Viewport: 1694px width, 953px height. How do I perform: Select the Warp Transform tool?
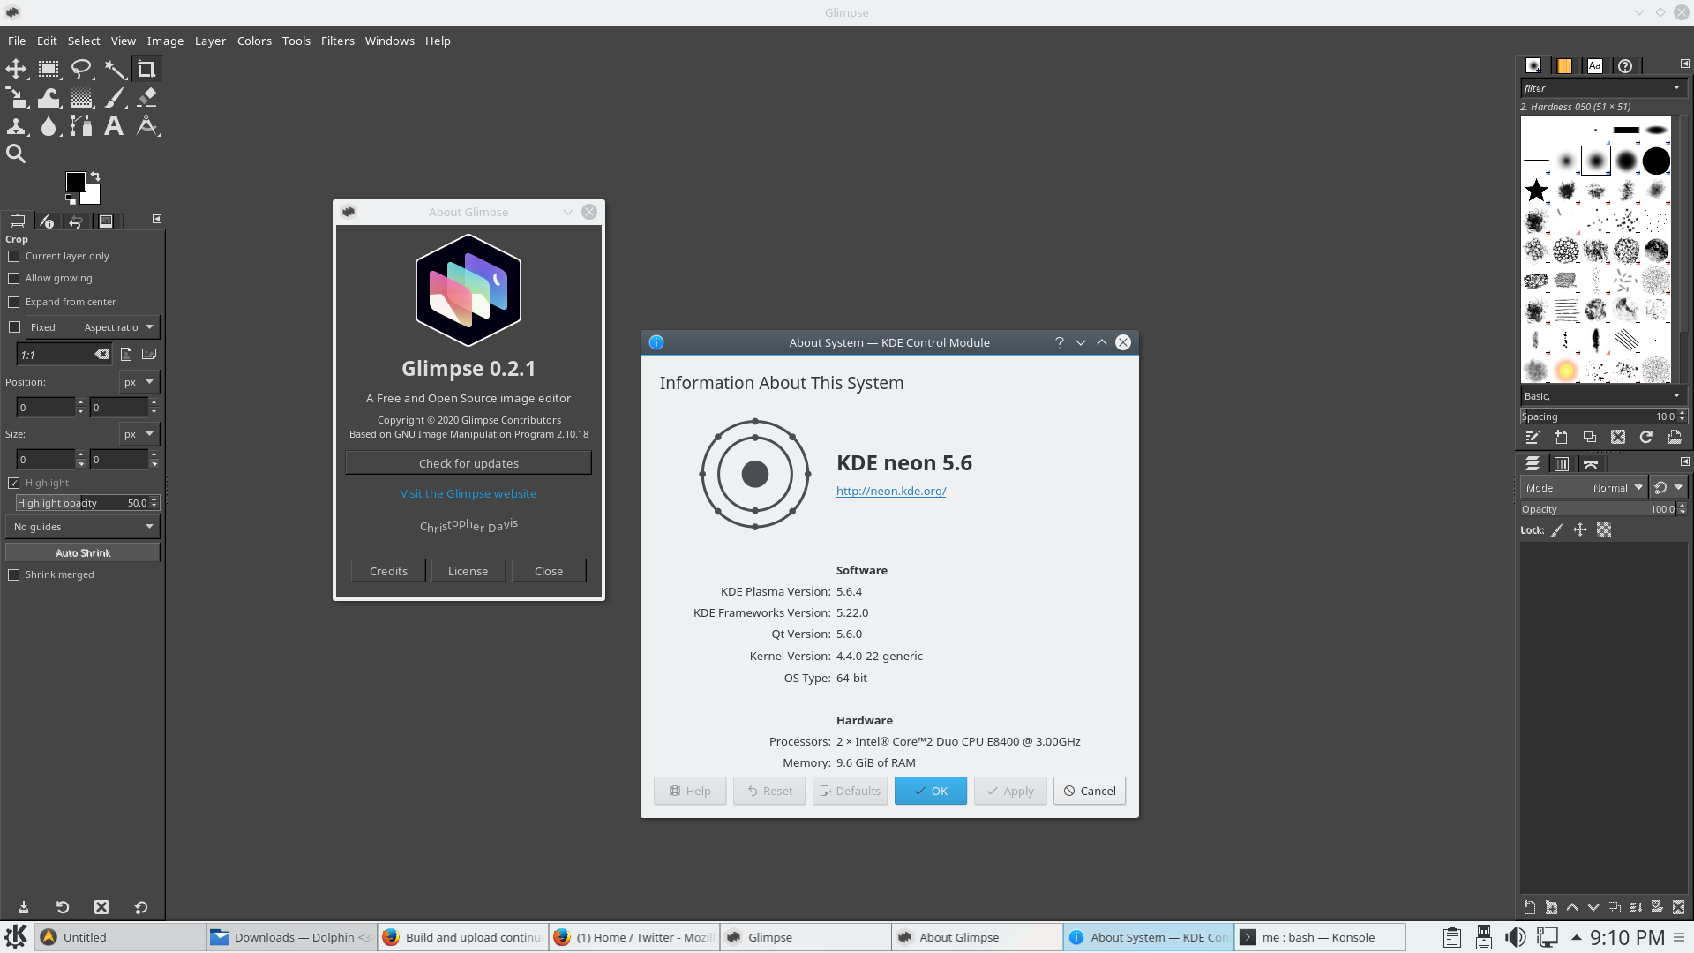[49, 97]
